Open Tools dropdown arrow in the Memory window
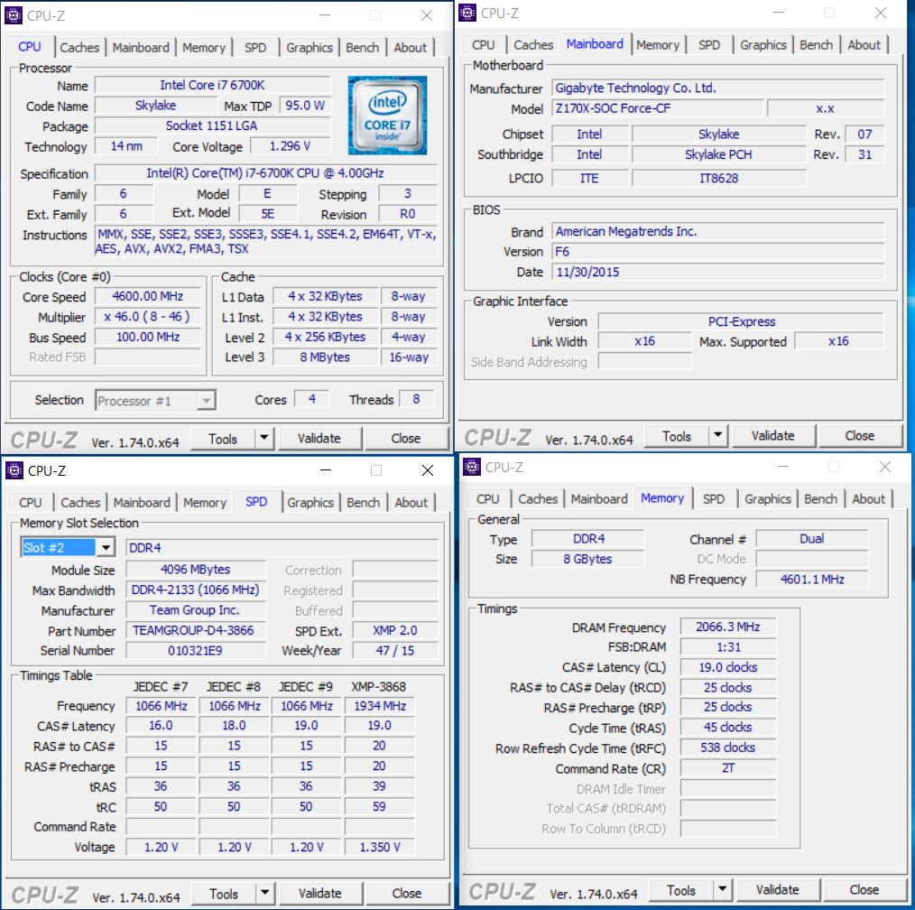Screen dimensions: 915x910 point(723,890)
